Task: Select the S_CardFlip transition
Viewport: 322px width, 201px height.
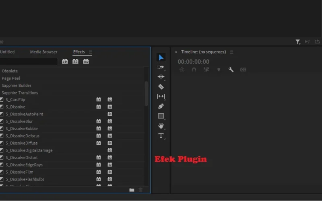Action: pyautogui.click(x=15, y=100)
